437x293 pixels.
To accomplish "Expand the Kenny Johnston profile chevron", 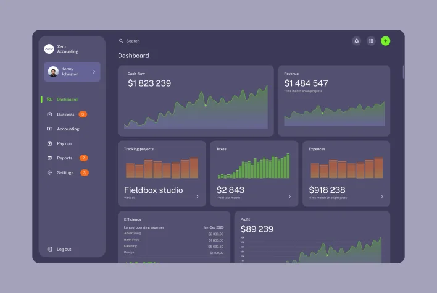I will point(94,72).
